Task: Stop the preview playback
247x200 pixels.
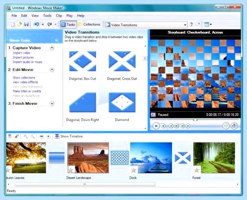Action: click(x=163, y=126)
